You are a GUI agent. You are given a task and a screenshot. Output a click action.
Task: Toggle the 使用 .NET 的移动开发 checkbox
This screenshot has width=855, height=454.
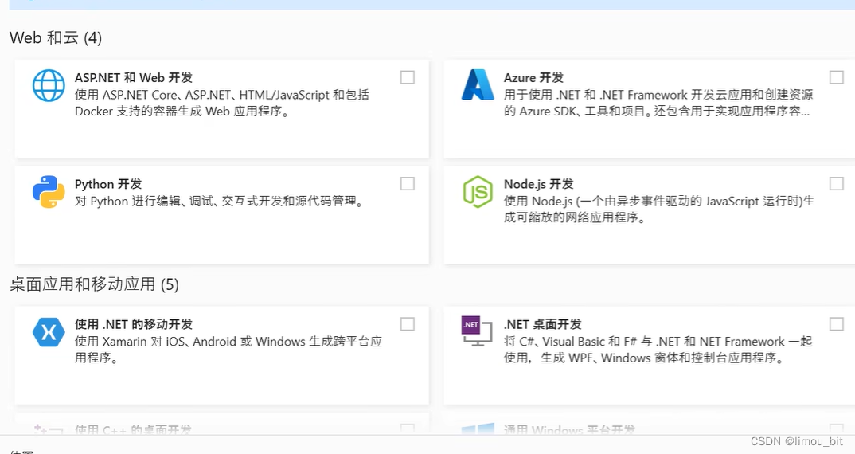tap(408, 324)
